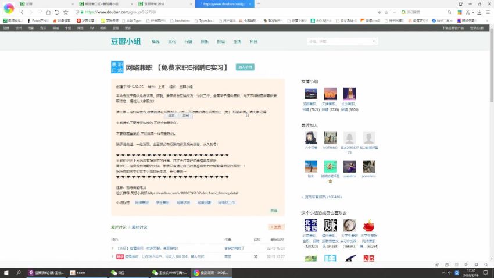
Task: Open the friendly group with 6806 members
Action: click(349, 94)
